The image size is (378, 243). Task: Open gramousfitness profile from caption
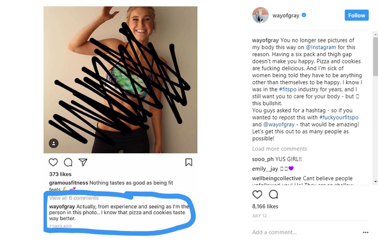tap(69, 183)
